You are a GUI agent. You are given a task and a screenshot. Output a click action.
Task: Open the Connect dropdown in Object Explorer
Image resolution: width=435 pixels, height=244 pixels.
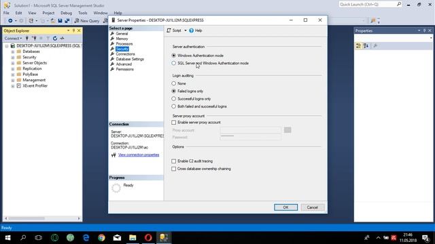13,38
